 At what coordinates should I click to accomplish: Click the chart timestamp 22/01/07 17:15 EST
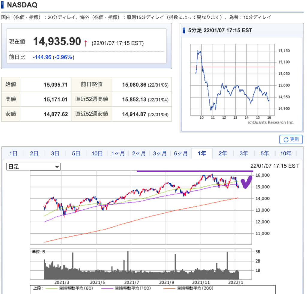[x=275, y=166]
